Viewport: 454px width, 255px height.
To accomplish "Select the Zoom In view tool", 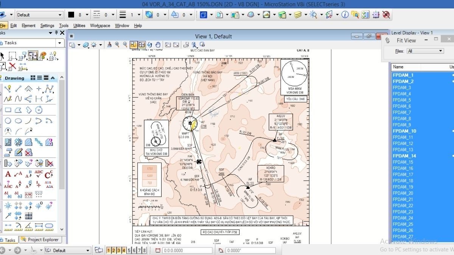I will (117, 45).
